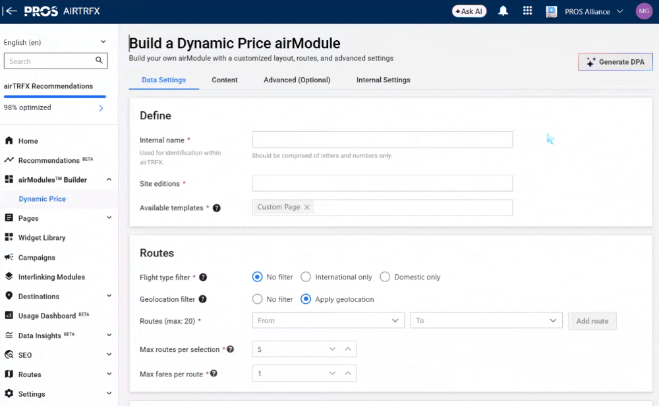659x406 pixels.
Task: Open the Internal Settings tab
Action: (x=384, y=80)
